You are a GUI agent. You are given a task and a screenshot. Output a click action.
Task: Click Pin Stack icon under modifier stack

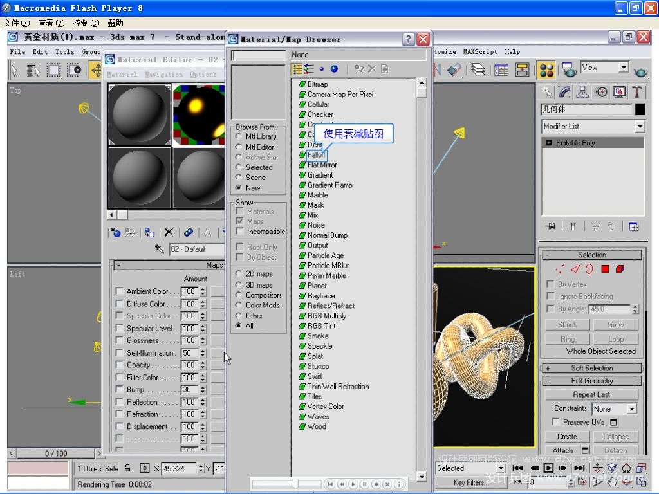(x=551, y=226)
